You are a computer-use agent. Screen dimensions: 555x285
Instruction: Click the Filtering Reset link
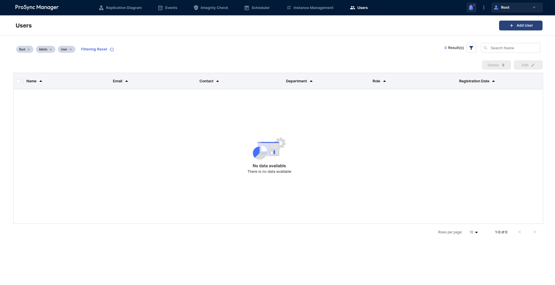click(94, 49)
